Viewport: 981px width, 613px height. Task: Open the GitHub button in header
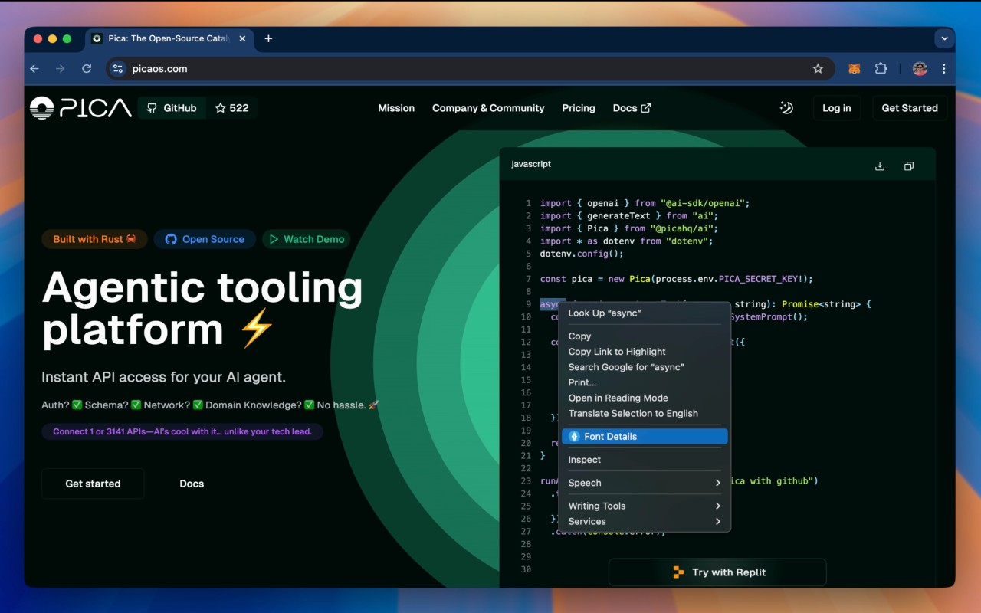pos(172,108)
